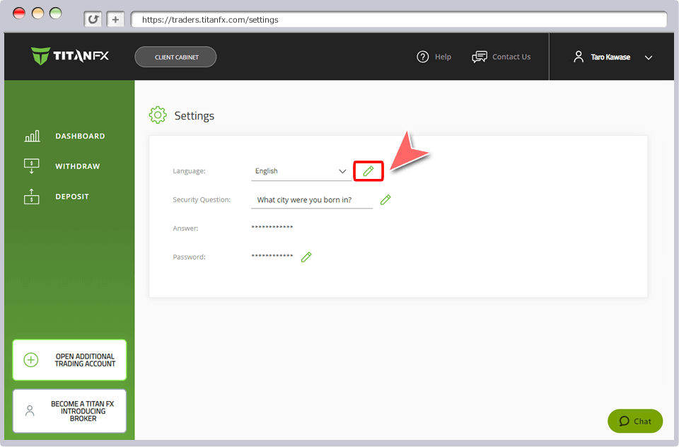Screen dimensions: 679x447
Task: Open the Taro Kawase account menu chevron
Action: (x=649, y=58)
